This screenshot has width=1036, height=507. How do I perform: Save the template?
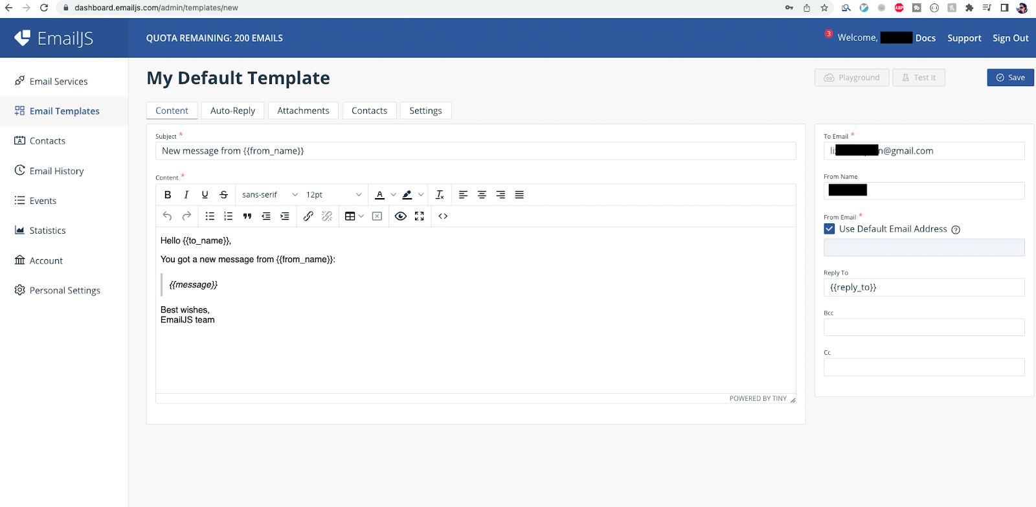coord(1010,78)
